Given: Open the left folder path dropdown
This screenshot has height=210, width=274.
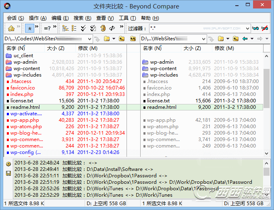Looking at the screenshot, I should [x=89, y=39].
